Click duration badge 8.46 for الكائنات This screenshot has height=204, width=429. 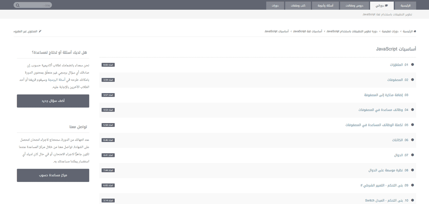pyautogui.click(x=108, y=140)
